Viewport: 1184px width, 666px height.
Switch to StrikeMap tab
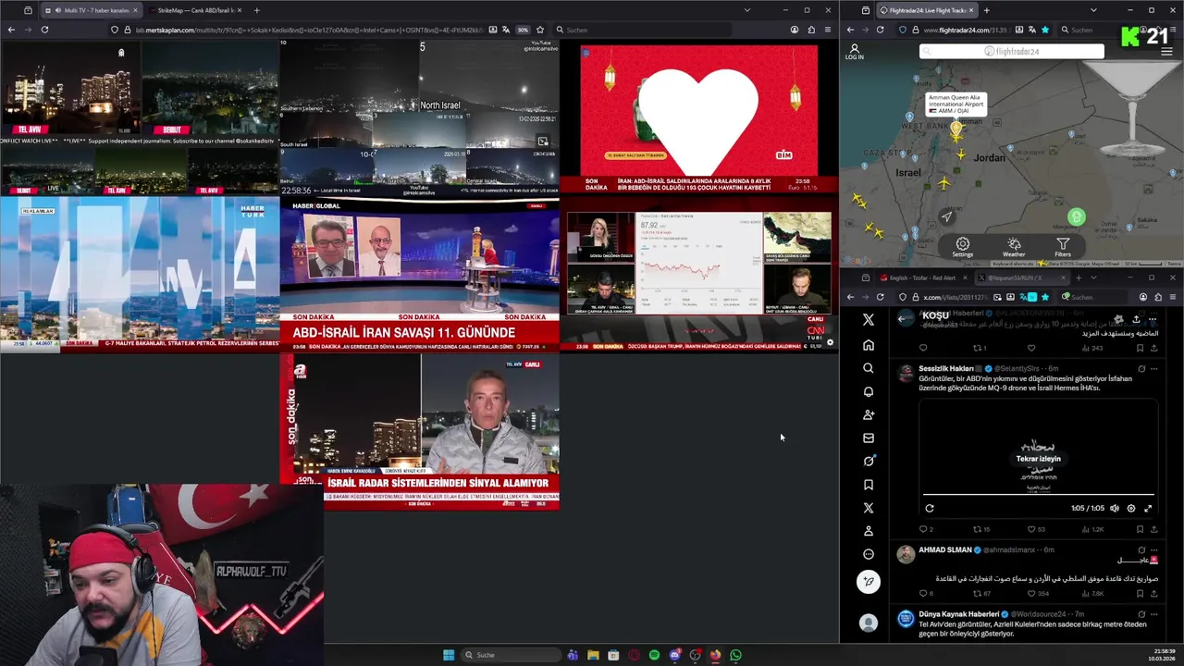(x=192, y=10)
